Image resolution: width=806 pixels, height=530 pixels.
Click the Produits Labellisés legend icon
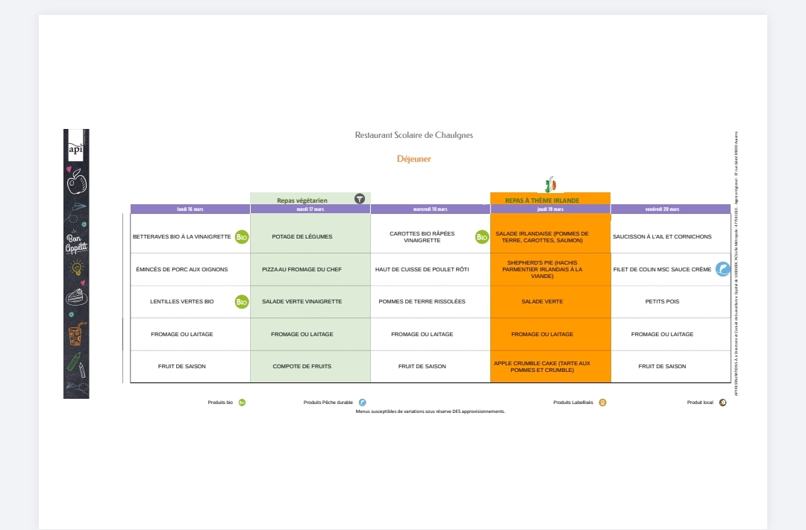(602, 403)
